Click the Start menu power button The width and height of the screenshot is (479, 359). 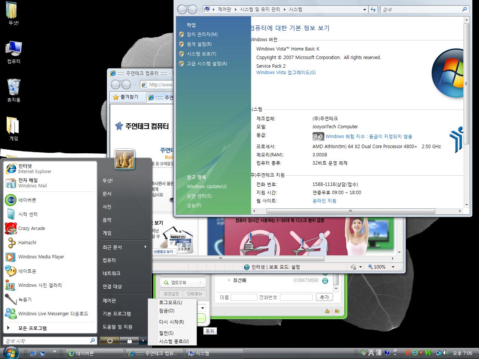point(110,341)
